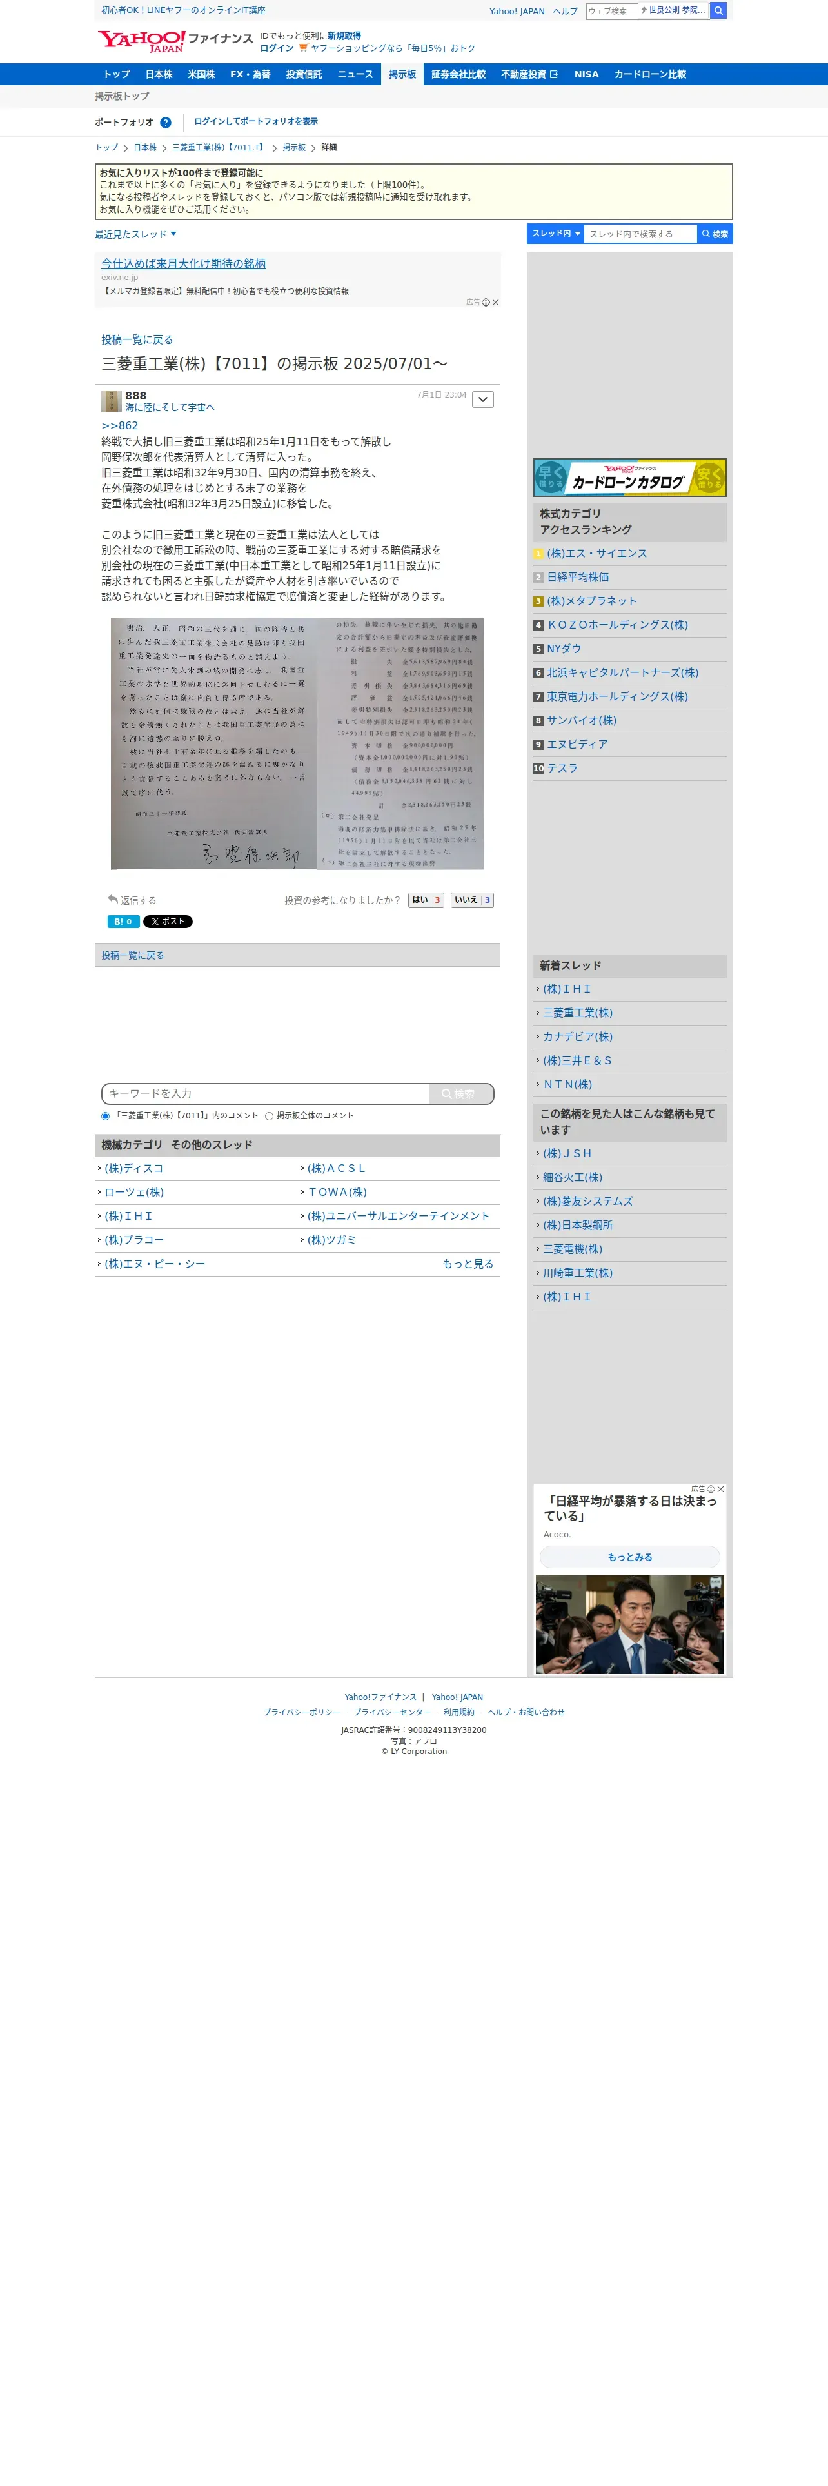Screen dimensions: 828x2486
Task: Click the blue search magnifier at the top
Action: pos(718,10)
